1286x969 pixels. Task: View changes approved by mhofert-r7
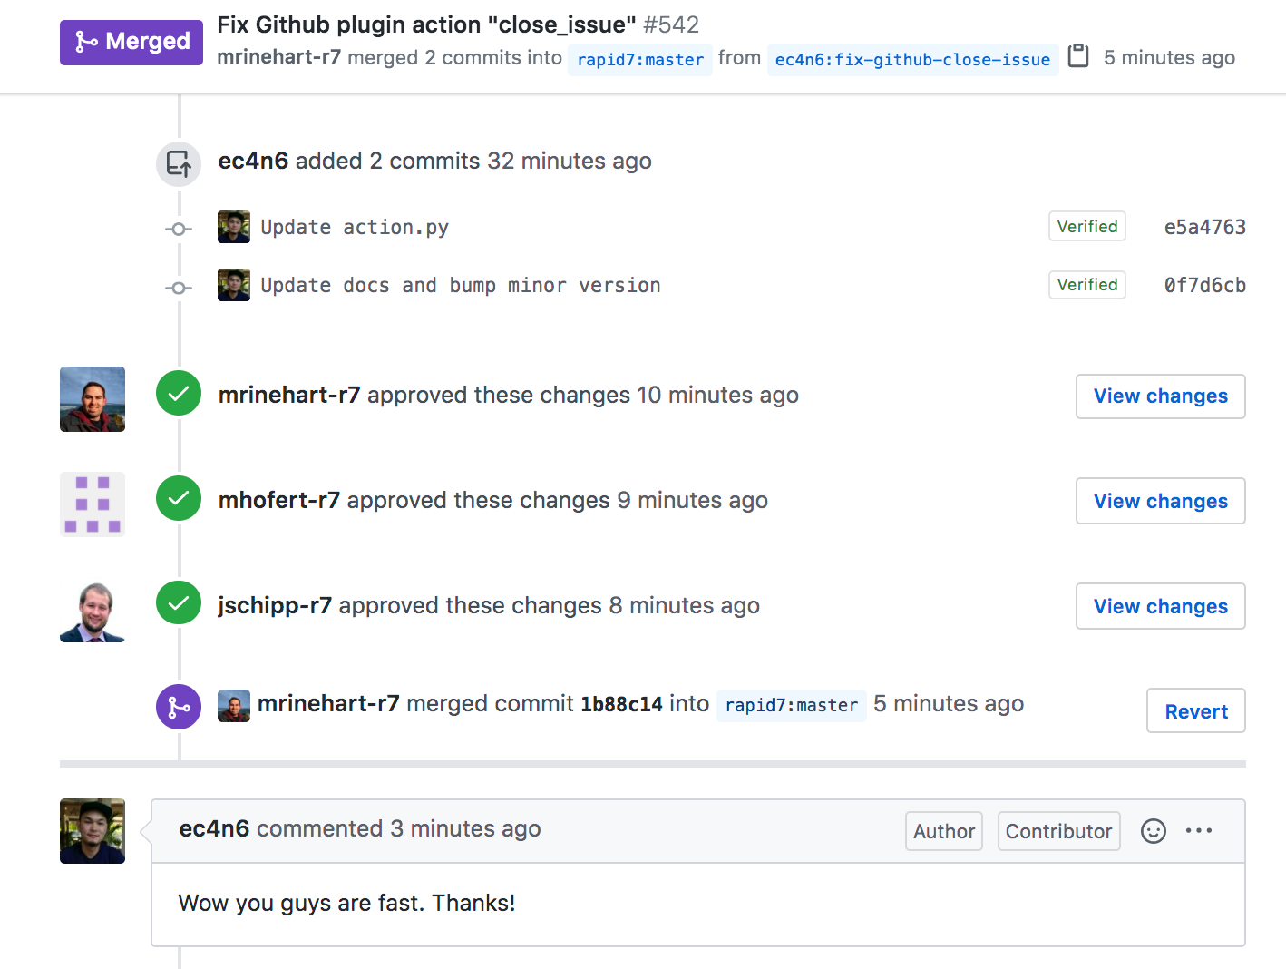tap(1160, 502)
